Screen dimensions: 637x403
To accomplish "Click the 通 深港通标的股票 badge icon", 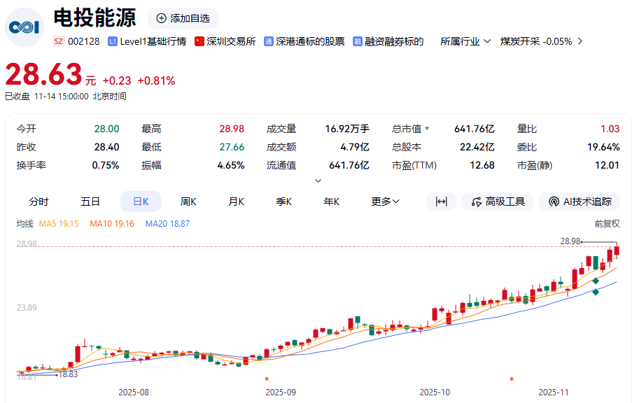I will (268, 41).
